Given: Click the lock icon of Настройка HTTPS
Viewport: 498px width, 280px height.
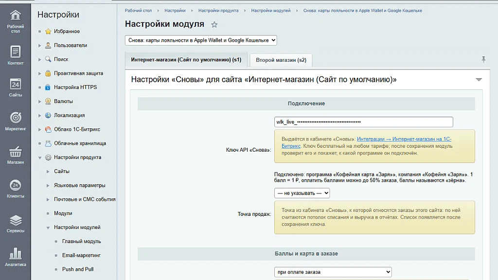Looking at the screenshot, I should pyautogui.click(x=48, y=87).
